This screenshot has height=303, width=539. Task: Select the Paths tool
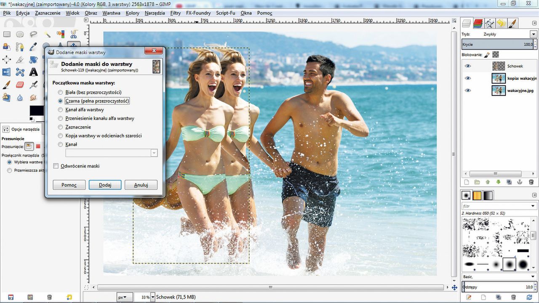(20, 47)
